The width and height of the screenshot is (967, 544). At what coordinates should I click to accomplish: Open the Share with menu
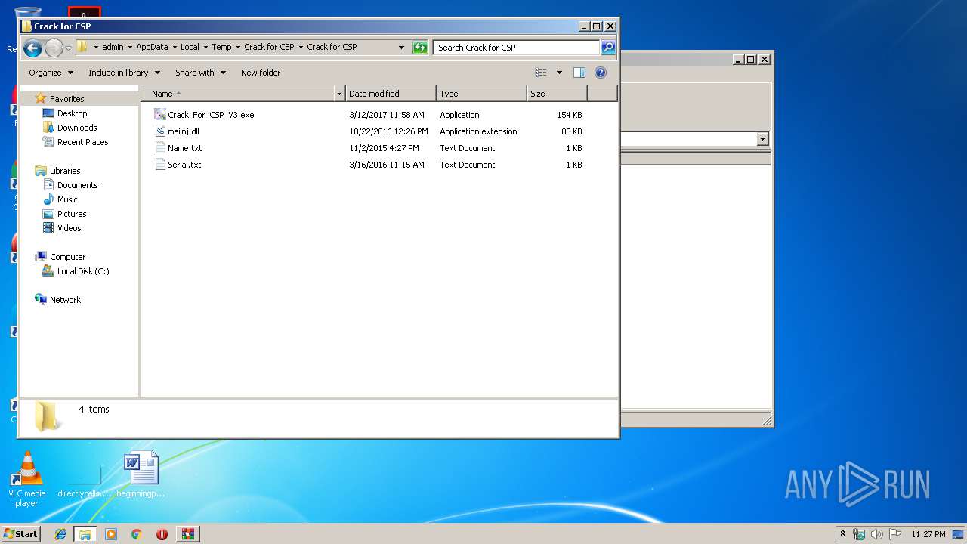pyautogui.click(x=200, y=73)
